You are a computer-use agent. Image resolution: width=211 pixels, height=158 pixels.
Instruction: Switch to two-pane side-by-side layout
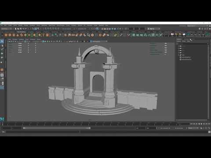(x=2, y=83)
